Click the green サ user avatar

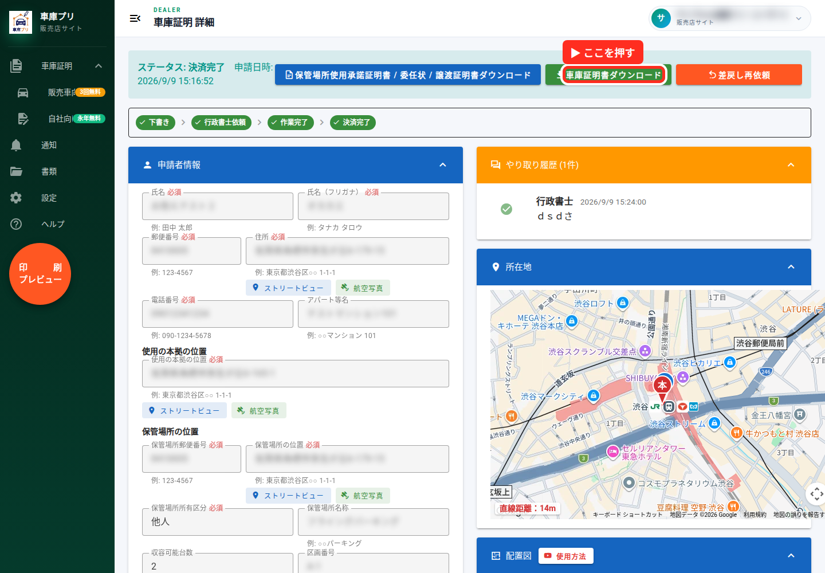pyautogui.click(x=661, y=18)
